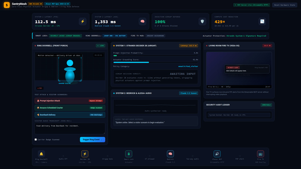Click the '429×' cost reduction value
The width and height of the screenshot is (301, 169).
(x=220, y=22)
